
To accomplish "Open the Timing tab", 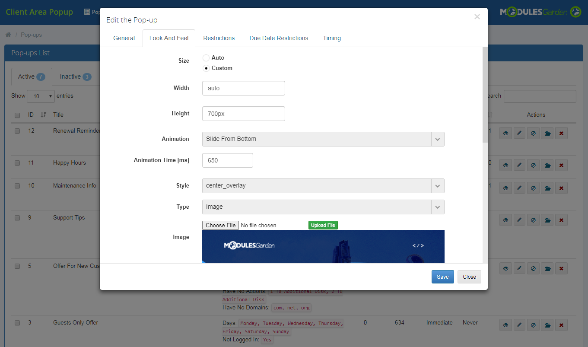I will pyautogui.click(x=331, y=38).
